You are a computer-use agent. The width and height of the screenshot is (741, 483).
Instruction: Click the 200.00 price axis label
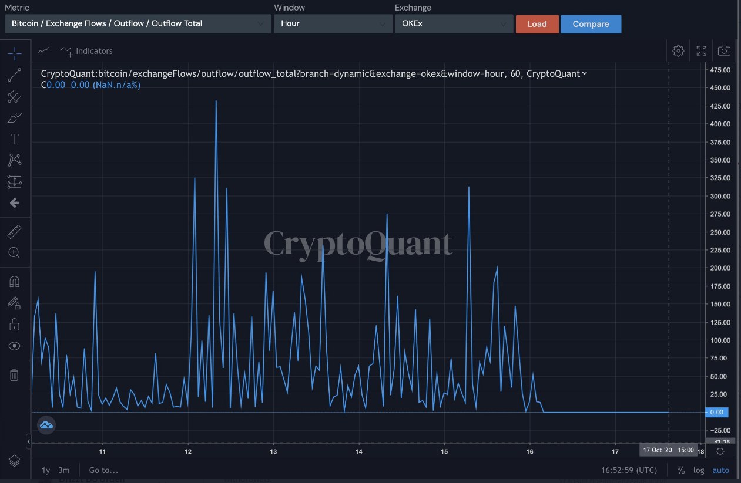click(x=720, y=268)
